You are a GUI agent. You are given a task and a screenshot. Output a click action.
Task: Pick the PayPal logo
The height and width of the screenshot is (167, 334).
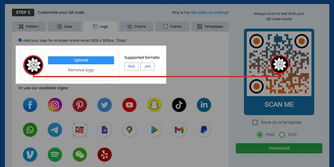(x=204, y=130)
